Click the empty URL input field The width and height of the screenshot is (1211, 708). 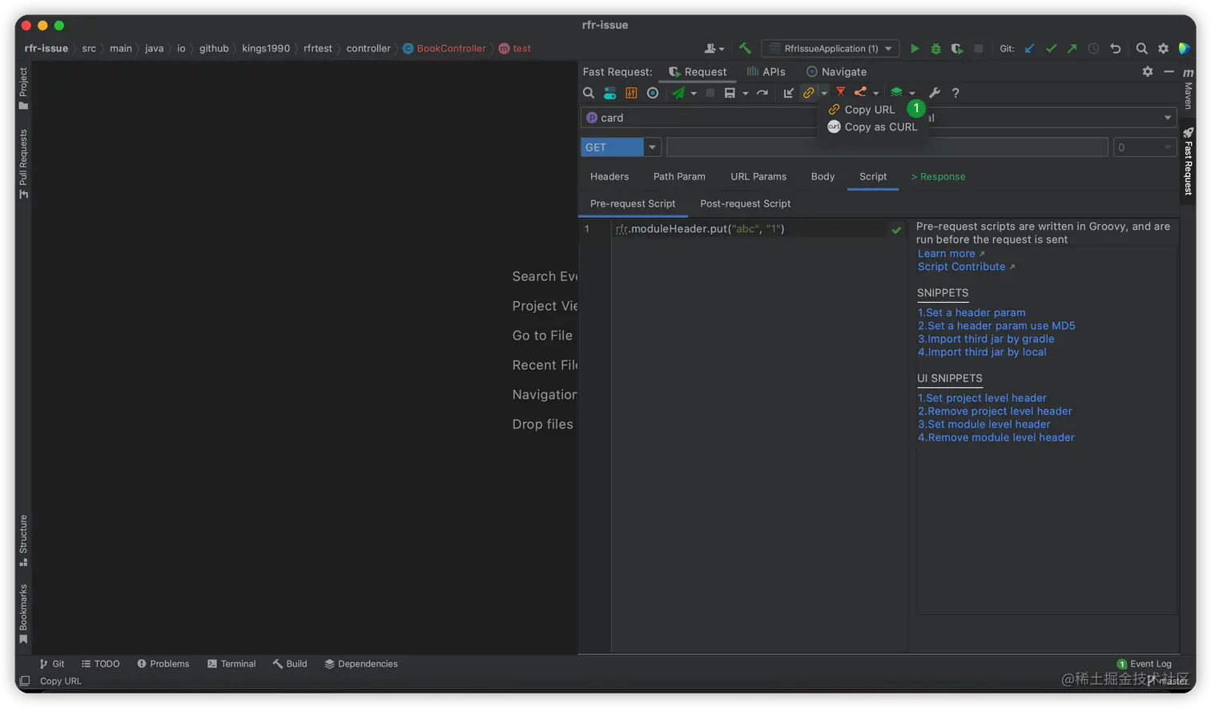pos(887,147)
